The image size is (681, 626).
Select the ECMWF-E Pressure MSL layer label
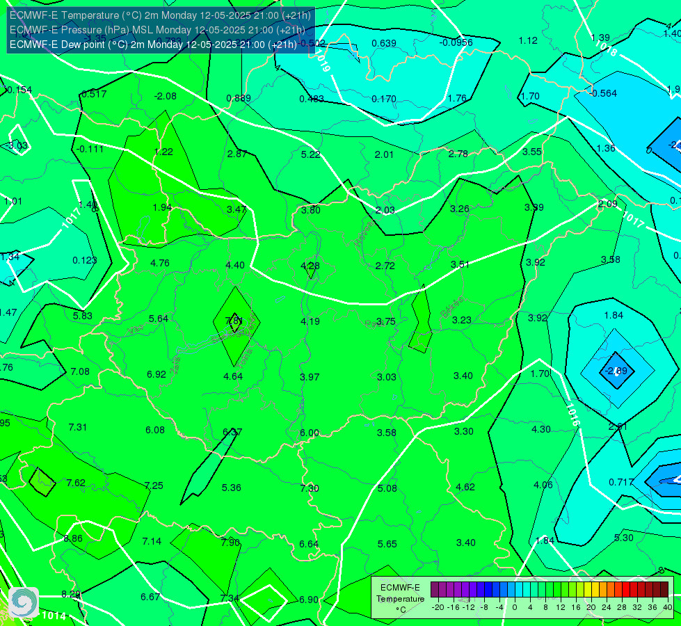coord(157,30)
